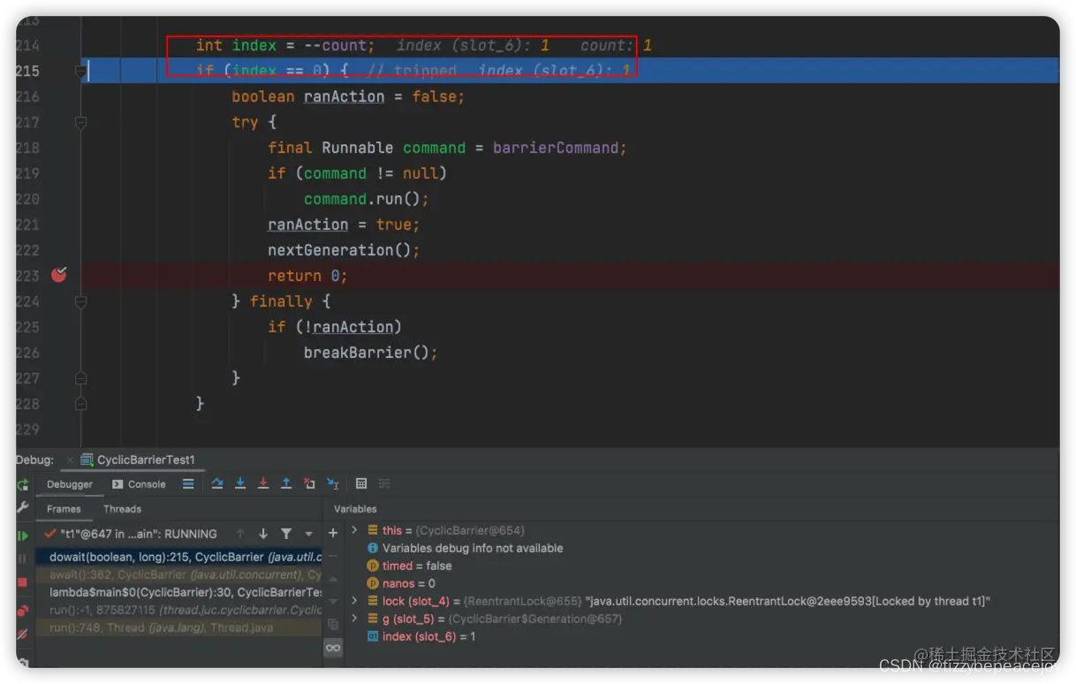
Task: Select lambda$main$0(CyclicBarrier):30 frame
Action: (x=179, y=592)
